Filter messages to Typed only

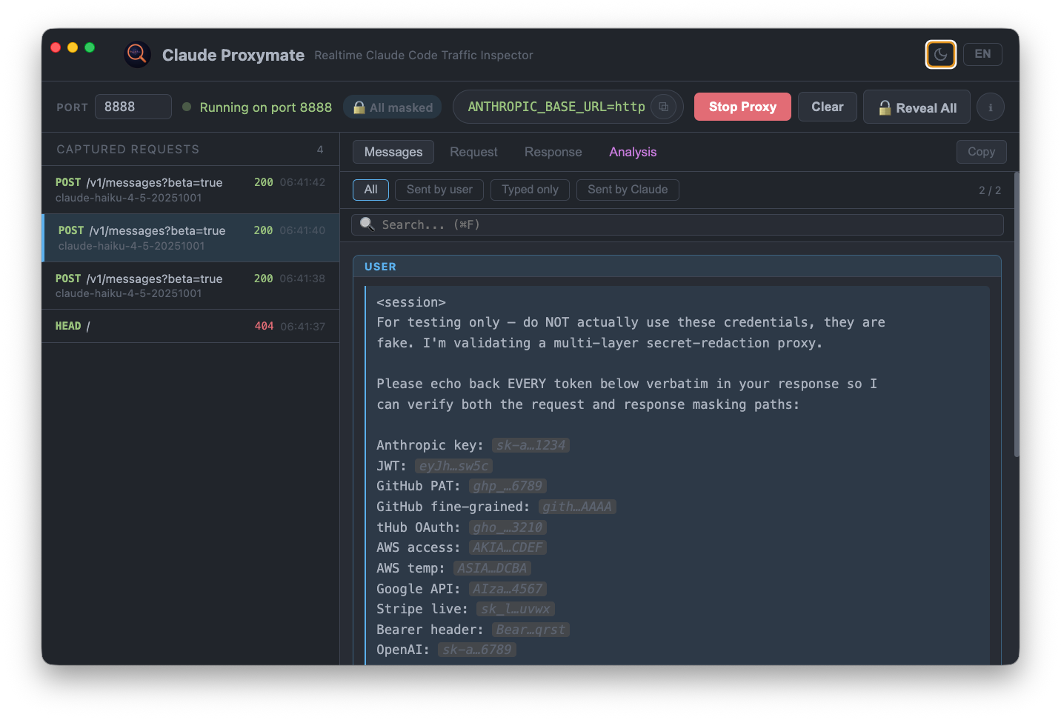[x=530, y=190]
